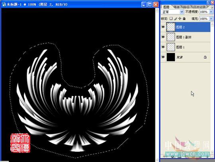Toggle lock all padlock icon
The height and width of the screenshot is (162, 215).
(184, 18)
